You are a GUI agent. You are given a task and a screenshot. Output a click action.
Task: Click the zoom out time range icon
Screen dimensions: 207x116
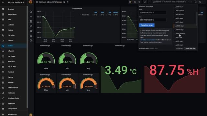[x=196, y=2]
